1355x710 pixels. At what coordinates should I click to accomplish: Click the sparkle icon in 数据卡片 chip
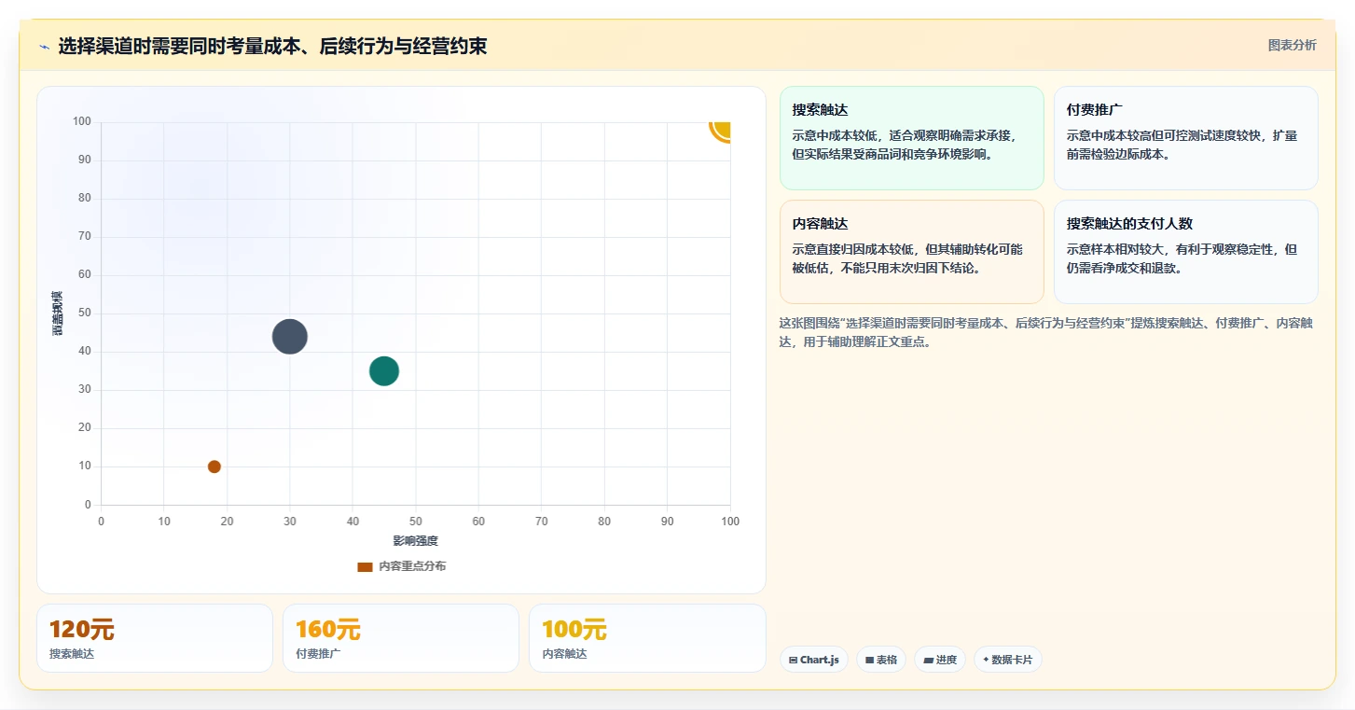click(x=986, y=660)
